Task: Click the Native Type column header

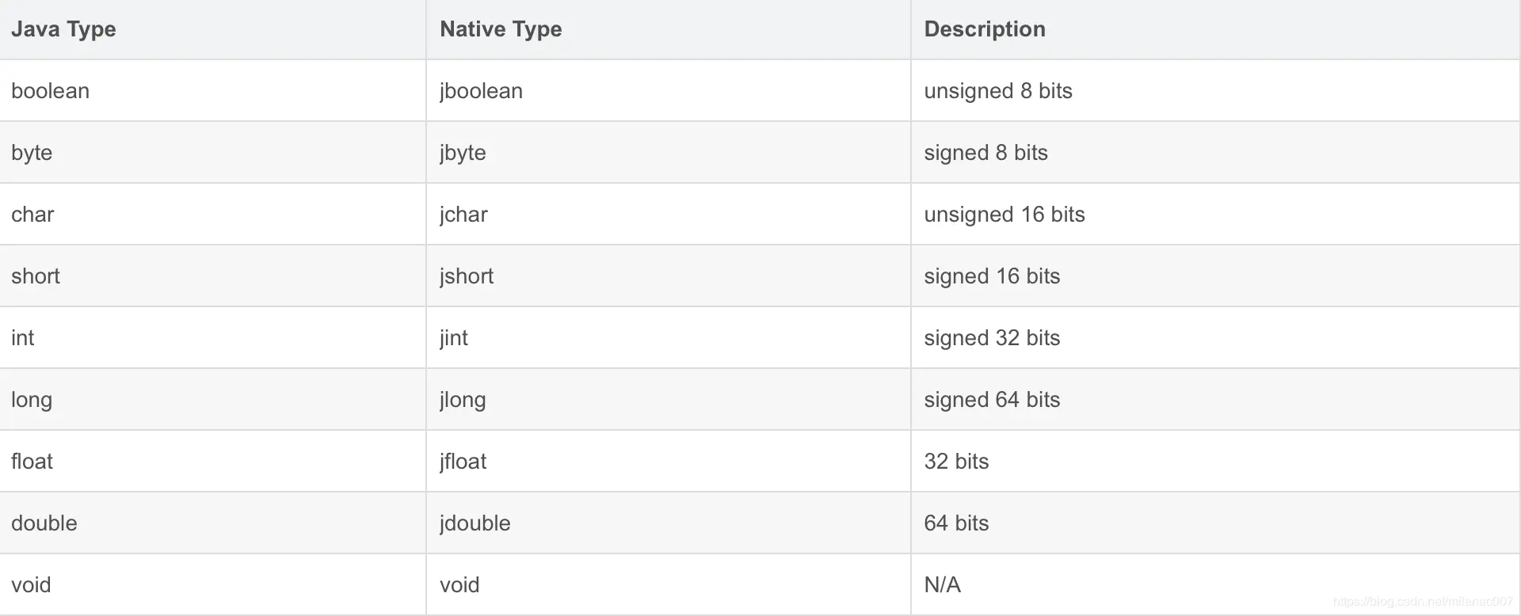Action: [501, 29]
